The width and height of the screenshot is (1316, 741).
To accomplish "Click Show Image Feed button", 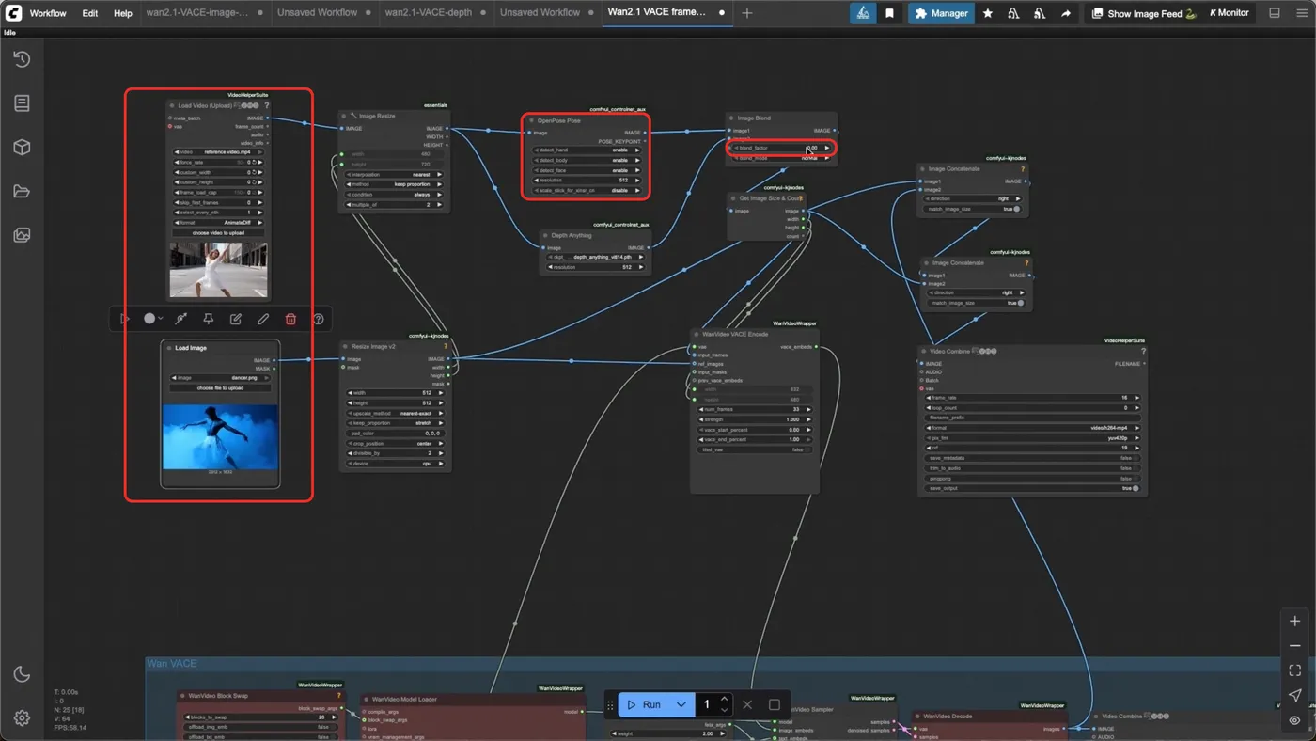I will pos(1142,13).
